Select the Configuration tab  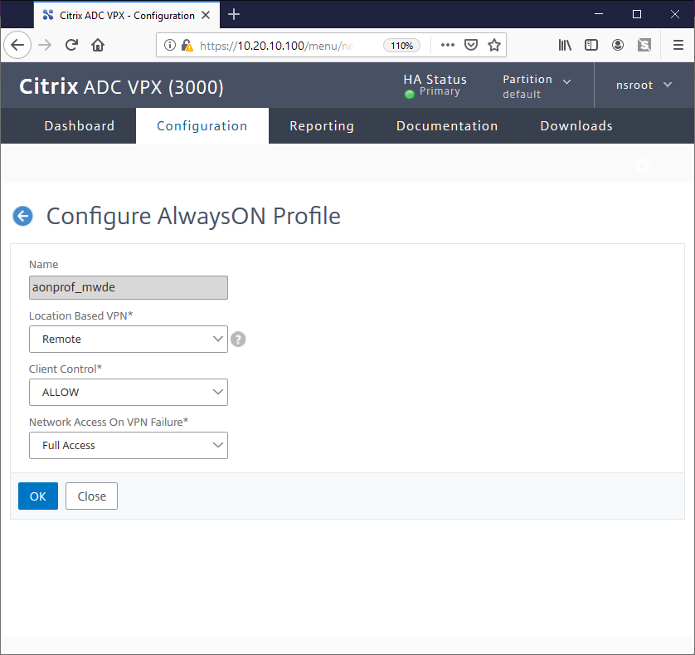[x=202, y=125]
